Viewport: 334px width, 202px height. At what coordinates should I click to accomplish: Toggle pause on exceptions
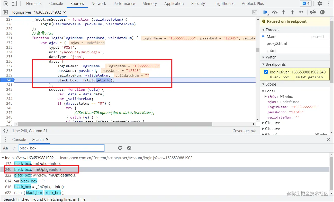(322, 12)
